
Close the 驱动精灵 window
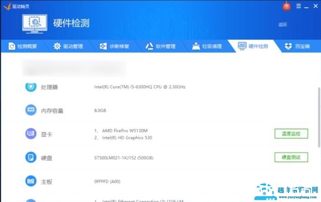click(x=316, y=6)
